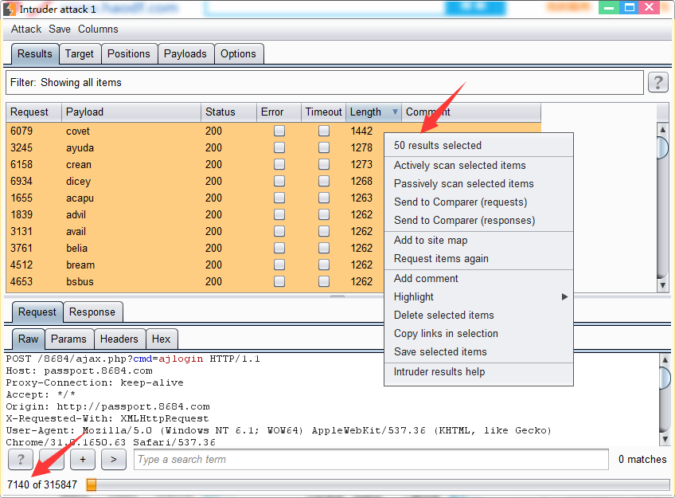
Task: Sort by the Status column header
Action: 229,112
